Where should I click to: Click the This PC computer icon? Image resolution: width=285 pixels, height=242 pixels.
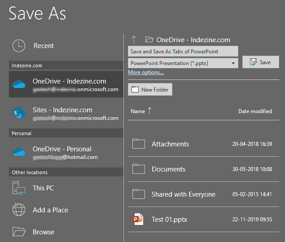coord(19,188)
